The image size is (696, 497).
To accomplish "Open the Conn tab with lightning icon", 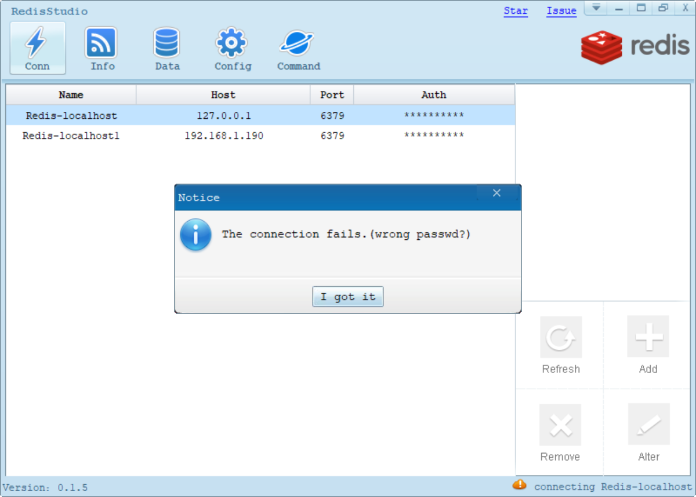I will coord(38,48).
